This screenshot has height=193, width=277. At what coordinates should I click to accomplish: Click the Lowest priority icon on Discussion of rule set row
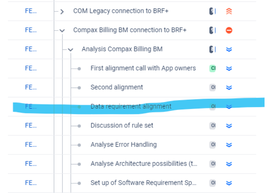[x=229, y=126]
